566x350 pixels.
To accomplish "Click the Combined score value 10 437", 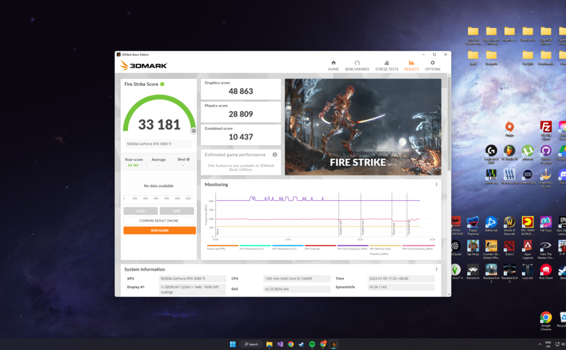I will [x=241, y=136].
